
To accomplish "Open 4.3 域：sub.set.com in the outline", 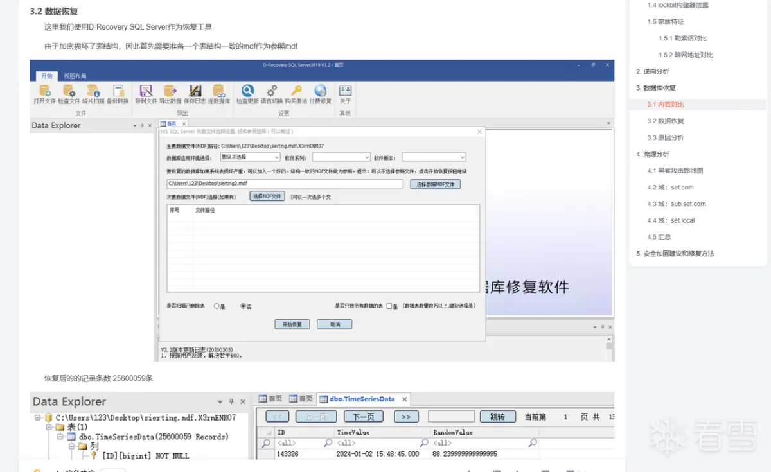I will click(x=677, y=204).
